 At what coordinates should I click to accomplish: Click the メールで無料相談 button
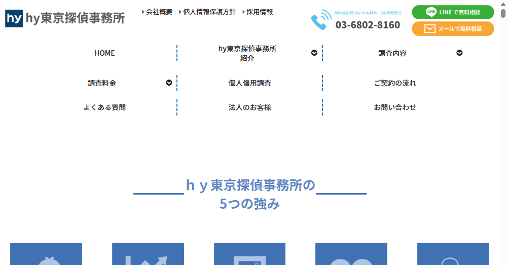click(x=453, y=29)
